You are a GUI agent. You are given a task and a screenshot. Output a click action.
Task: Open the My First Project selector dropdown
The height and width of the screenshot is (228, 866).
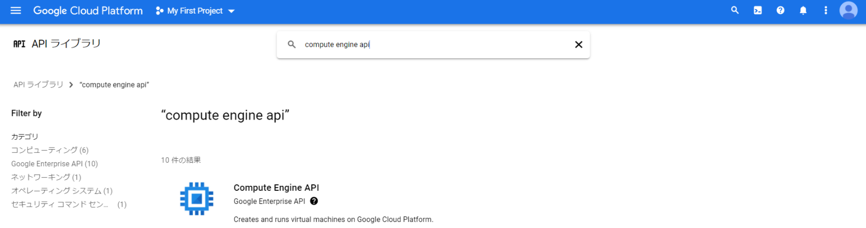click(195, 11)
